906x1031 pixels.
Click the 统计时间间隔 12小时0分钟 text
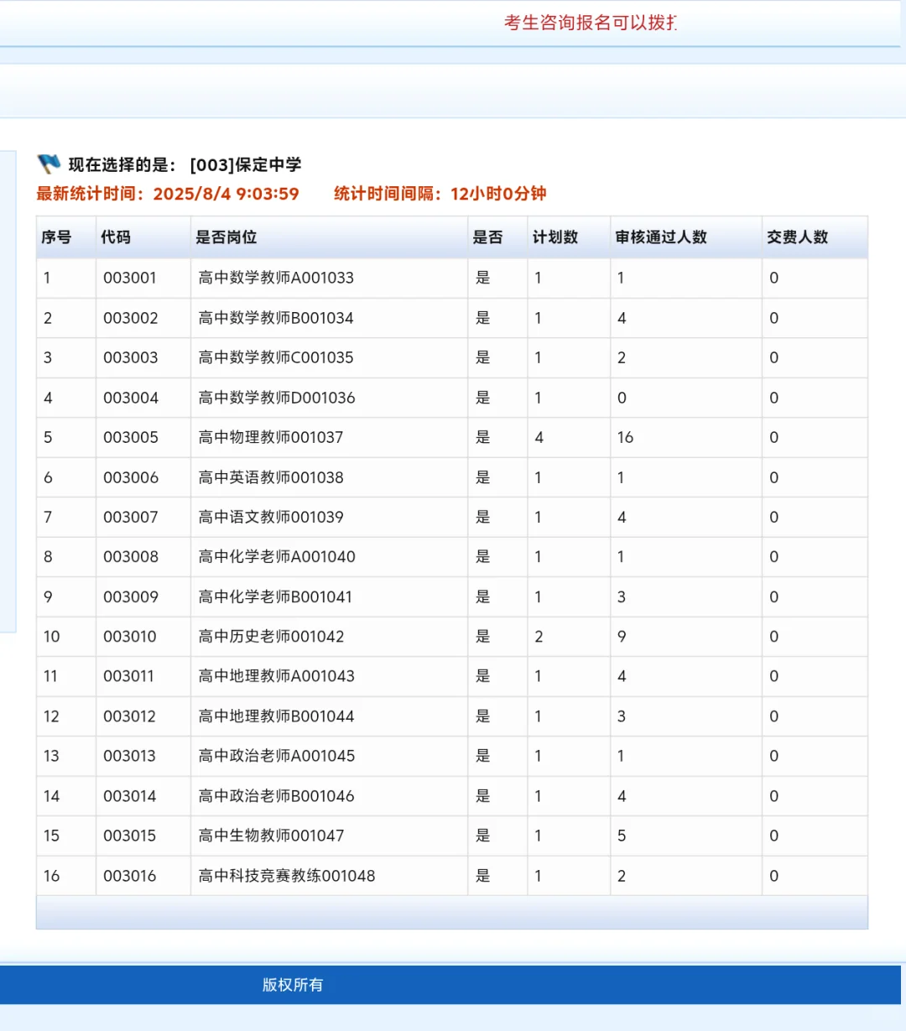(x=440, y=194)
